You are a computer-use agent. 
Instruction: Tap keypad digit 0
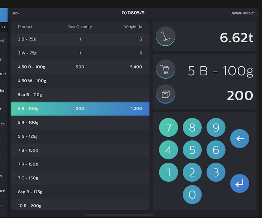click(x=192, y=195)
